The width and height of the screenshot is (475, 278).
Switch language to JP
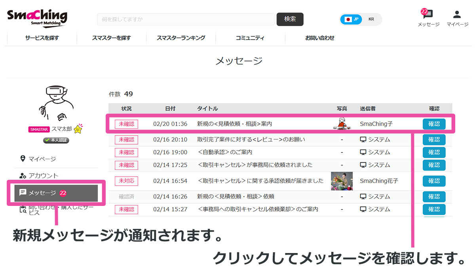pyautogui.click(x=351, y=19)
